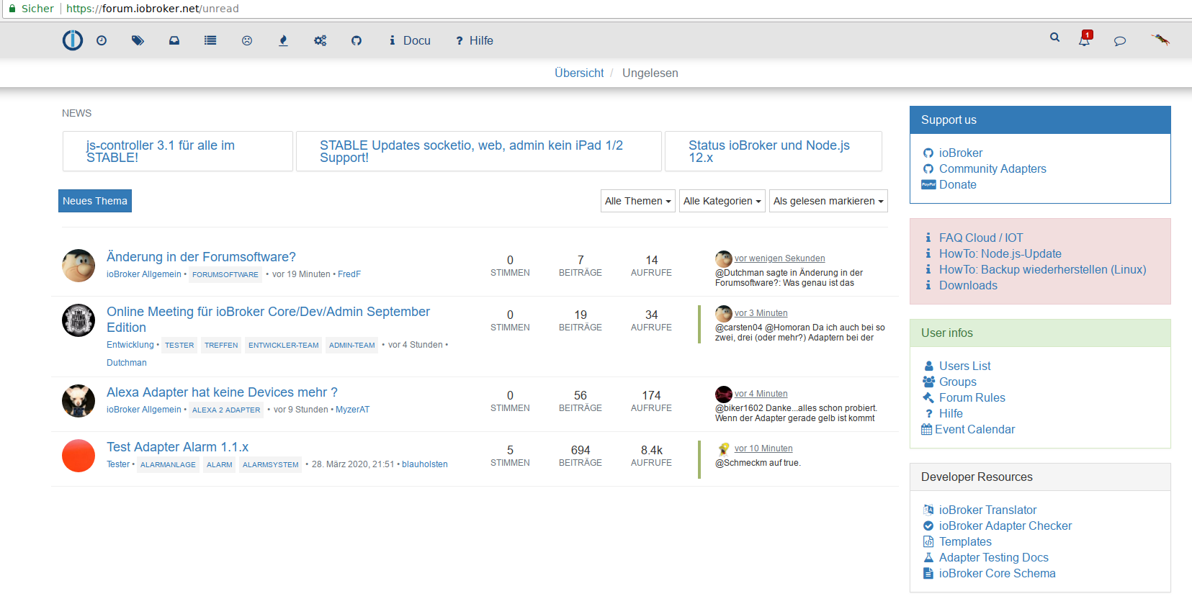The height and width of the screenshot is (604, 1192).
Task: Expand the Alle Themen dropdown
Action: coord(638,201)
